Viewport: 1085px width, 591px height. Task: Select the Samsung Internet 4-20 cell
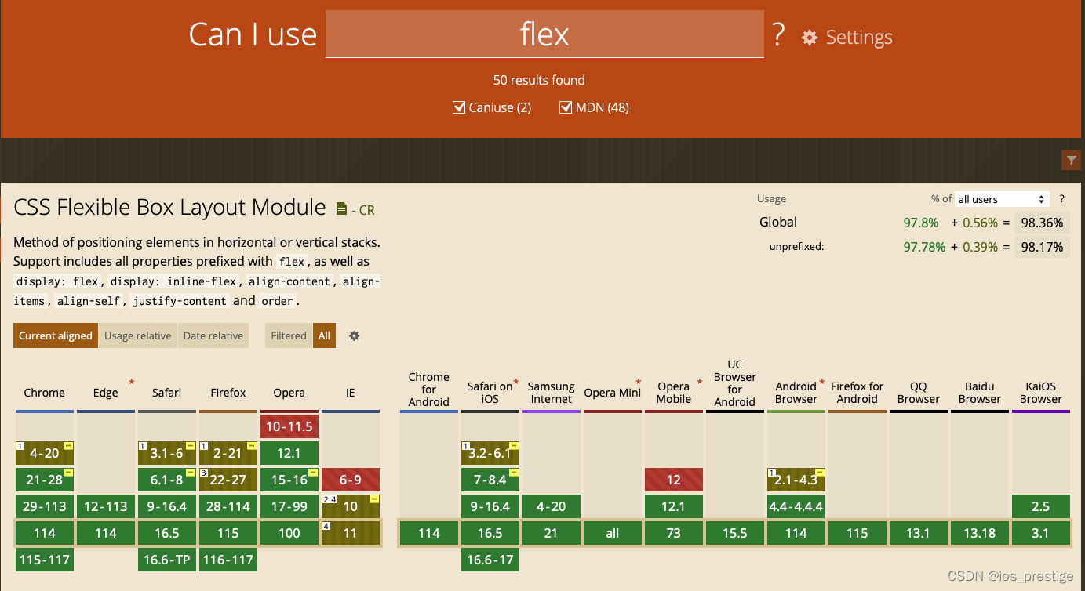pos(552,506)
